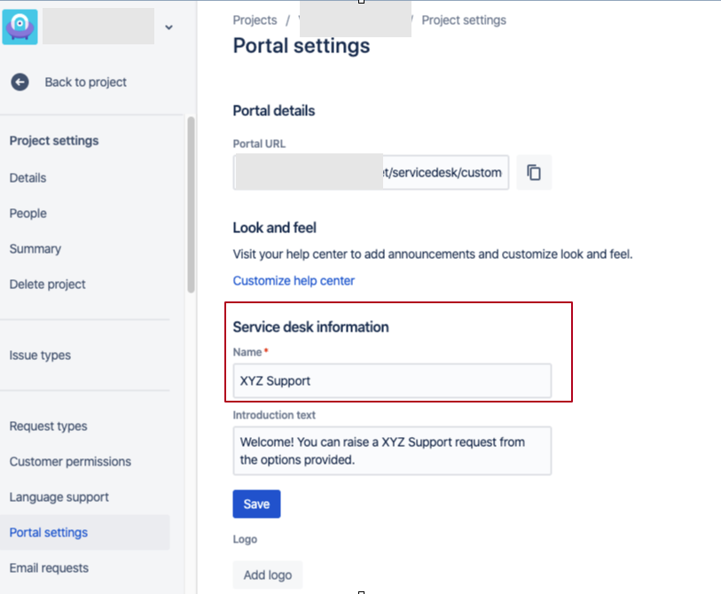Open Customer permissions settings
Image resolution: width=721 pixels, height=594 pixels.
(70, 462)
